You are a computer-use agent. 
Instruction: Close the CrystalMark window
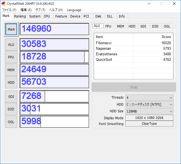(174, 4)
